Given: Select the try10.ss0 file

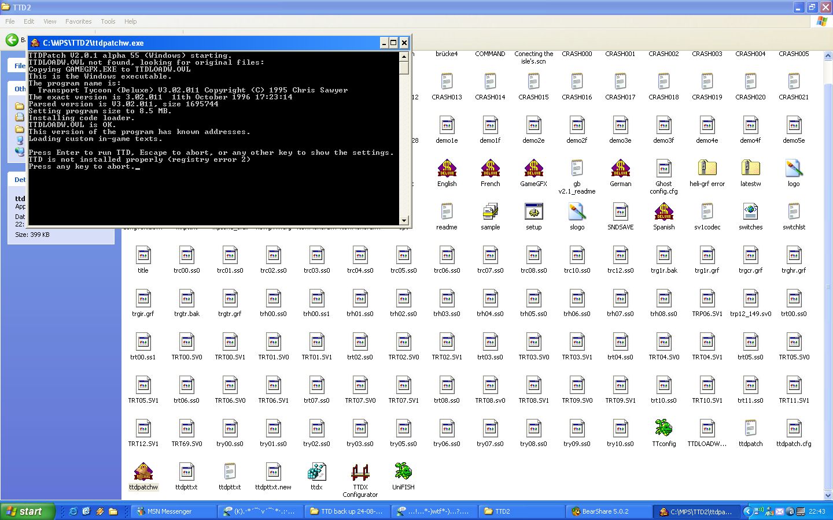Looking at the screenshot, I should tap(620, 428).
